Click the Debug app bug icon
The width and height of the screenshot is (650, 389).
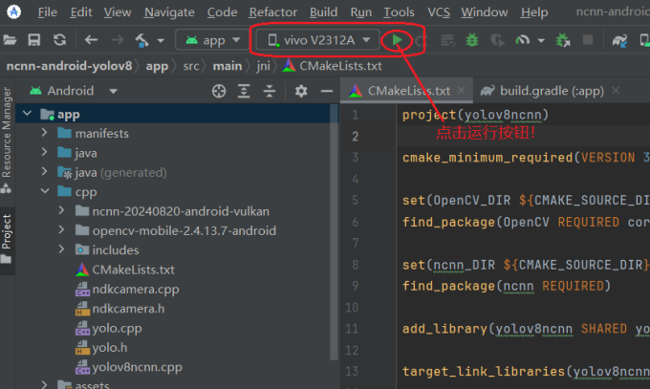coord(471,40)
